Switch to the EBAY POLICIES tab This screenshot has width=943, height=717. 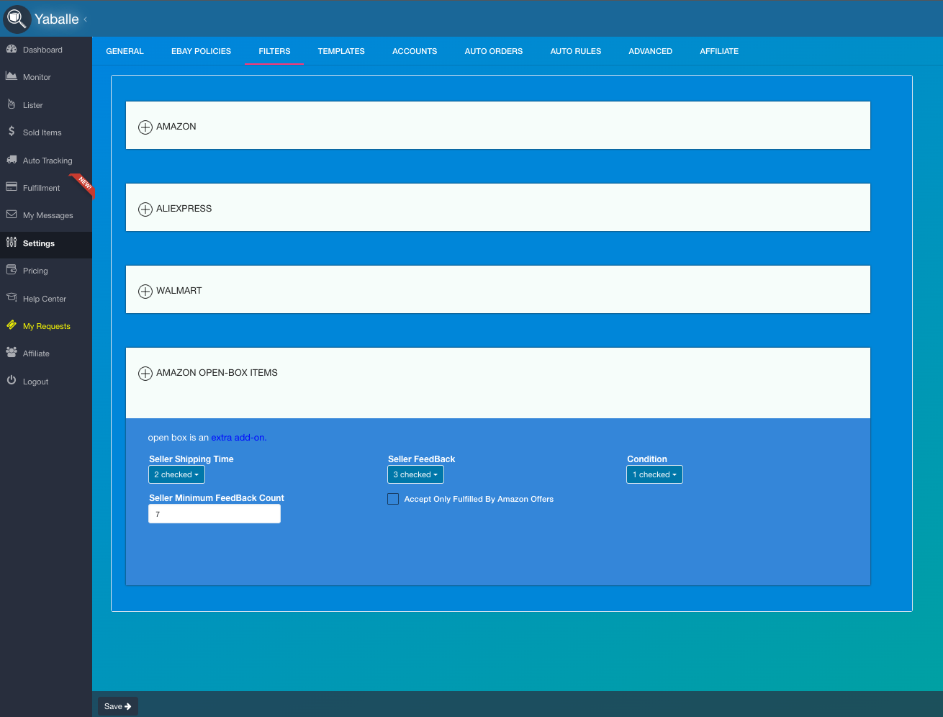point(202,51)
